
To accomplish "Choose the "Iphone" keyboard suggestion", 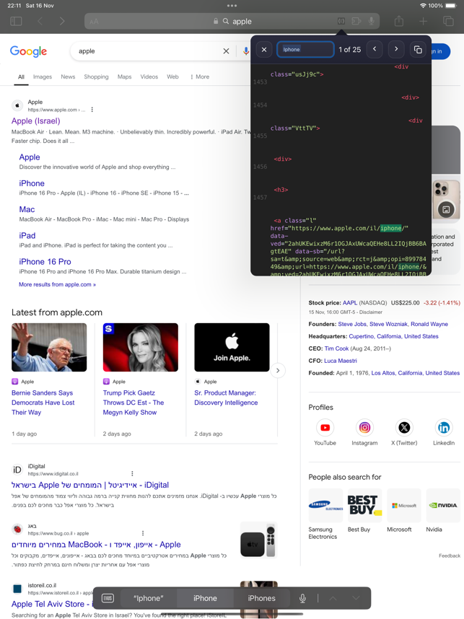I will (148, 598).
